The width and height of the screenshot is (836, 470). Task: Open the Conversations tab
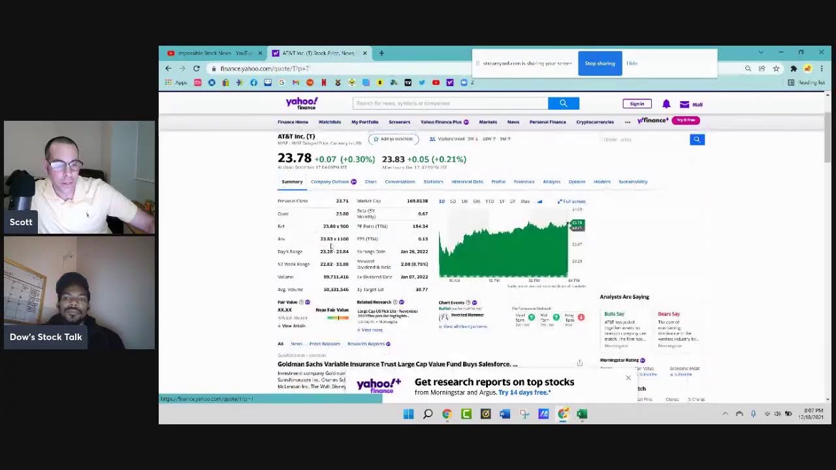pyautogui.click(x=400, y=181)
